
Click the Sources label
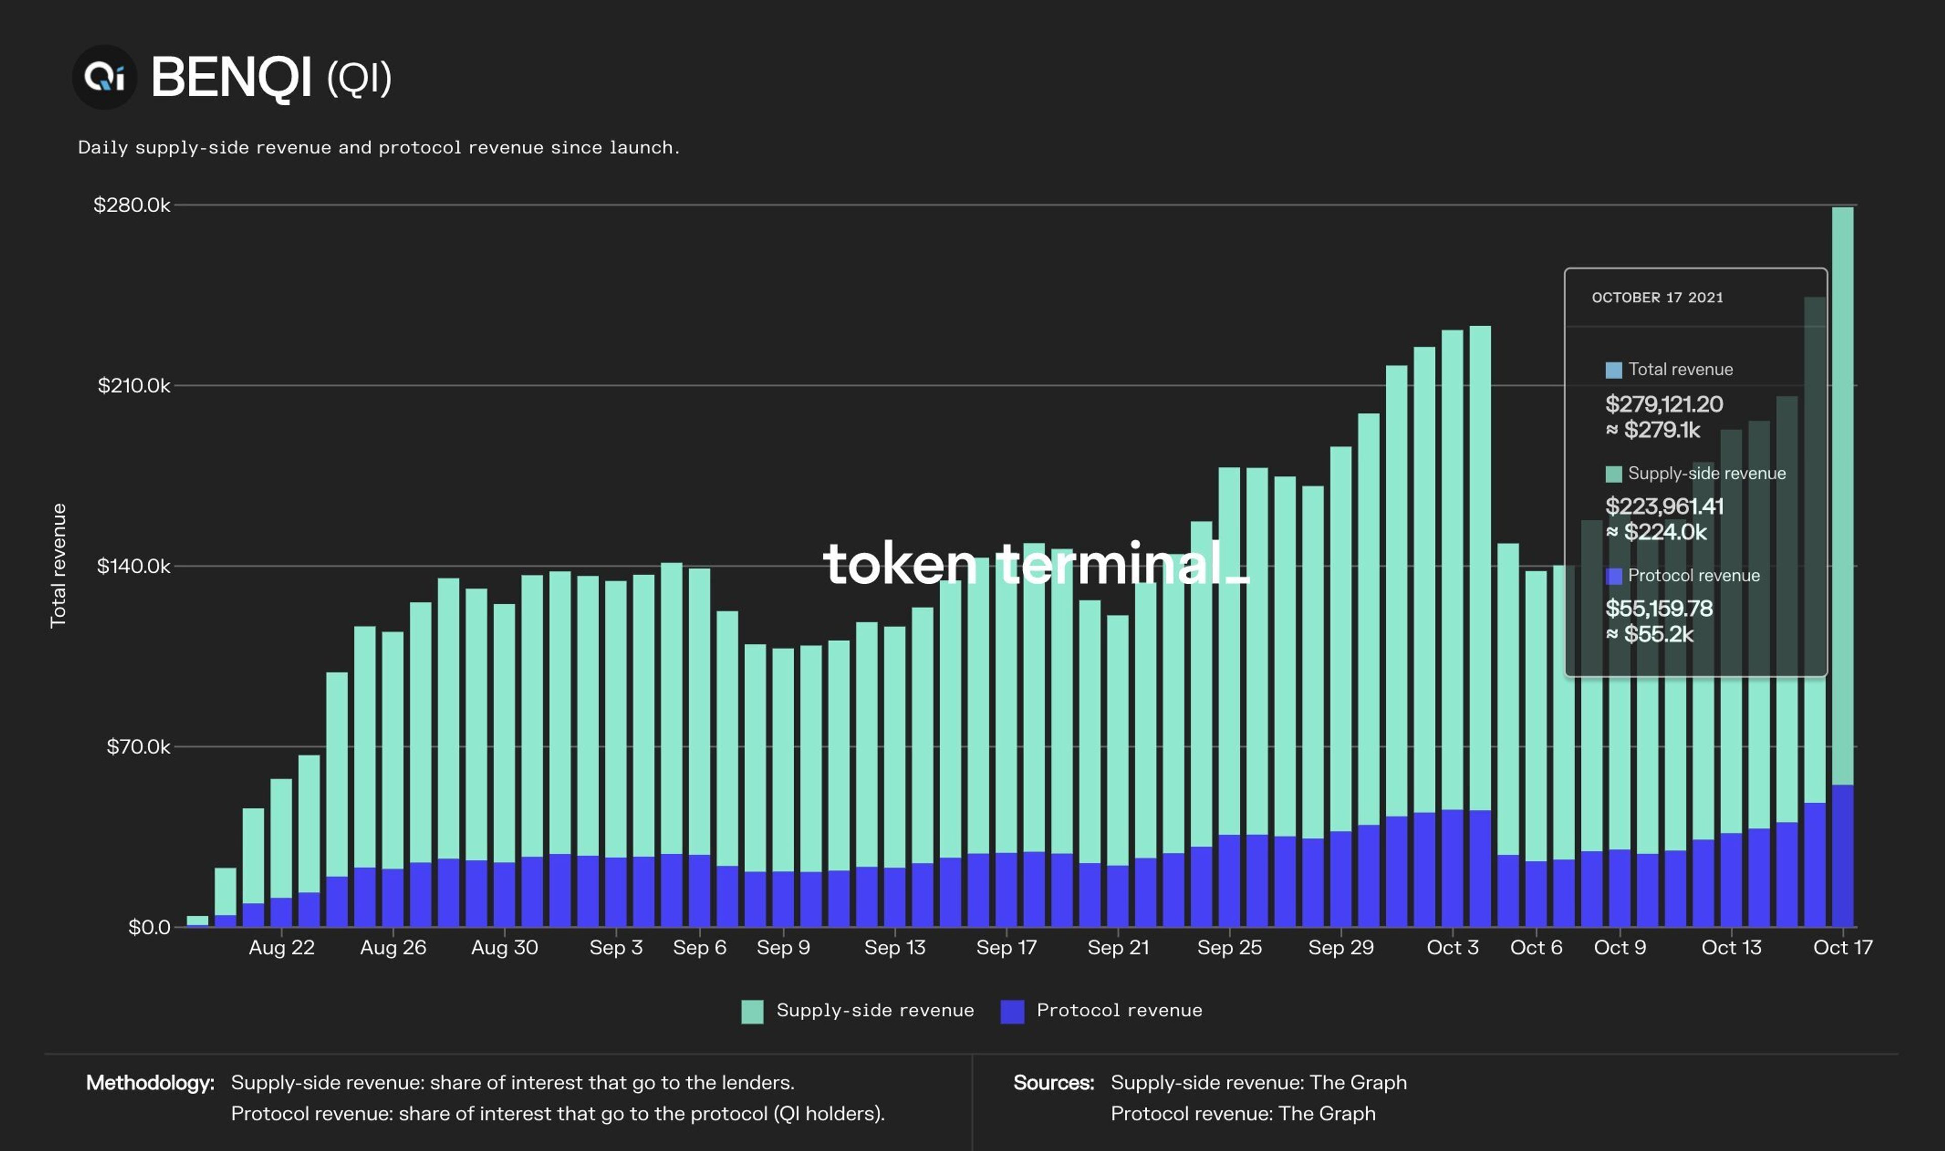(x=1053, y=1083)
